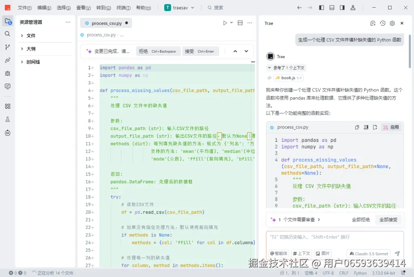Open 帮助(H) menu
The width and height of the screenshot is (414, 277).
[144, 8]
